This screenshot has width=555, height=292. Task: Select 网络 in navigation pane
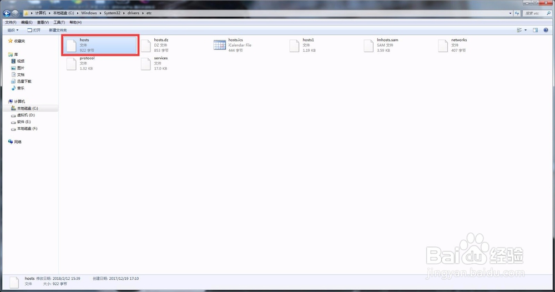coord(18,142)
